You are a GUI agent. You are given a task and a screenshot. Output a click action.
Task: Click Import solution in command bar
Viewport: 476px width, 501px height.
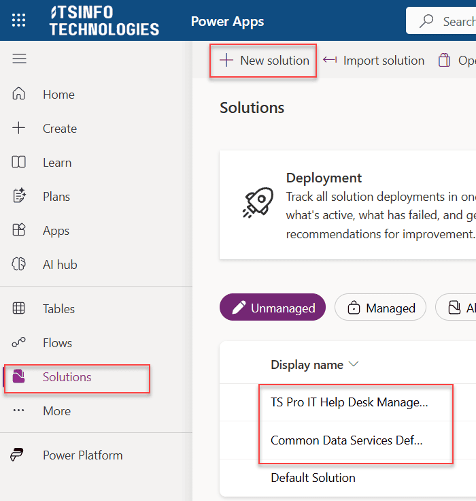pos(373,61)
